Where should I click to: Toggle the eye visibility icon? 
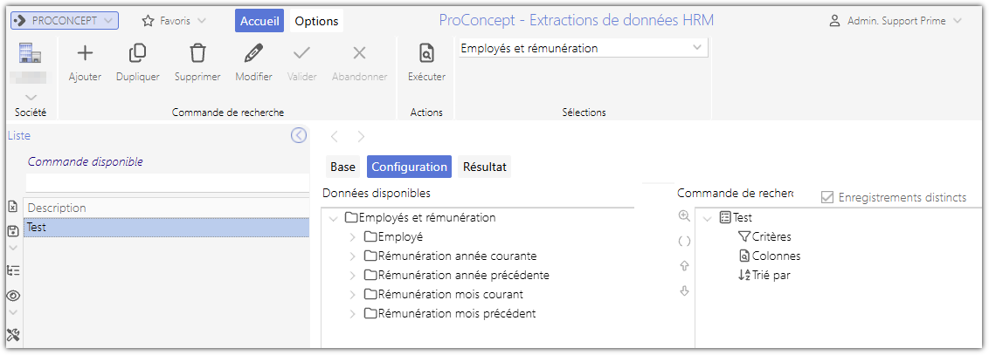(13, 296)
